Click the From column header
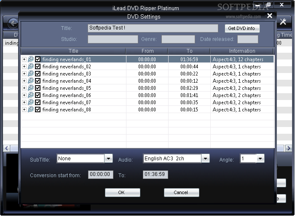Screen dimensions: 295x216 (x=147, y=51)
